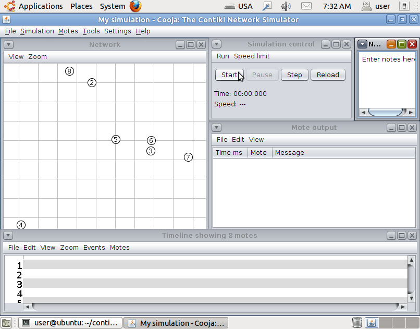Open the Mote output View menu
This screenshot has width=420, height=329.
(256, 140)
